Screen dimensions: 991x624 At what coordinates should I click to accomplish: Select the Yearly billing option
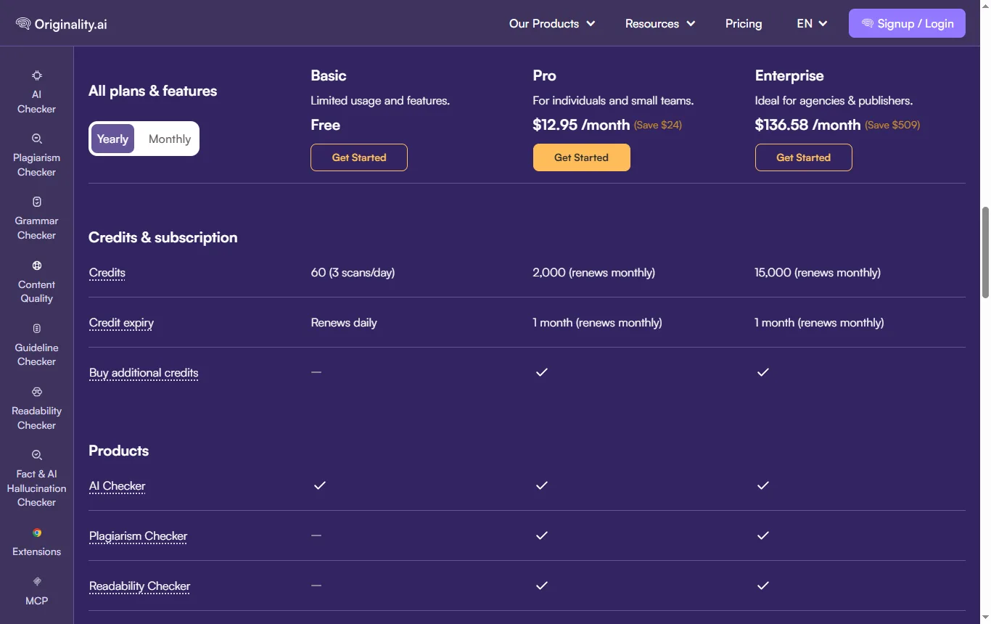pyautogui.click(x=112, y=139)
